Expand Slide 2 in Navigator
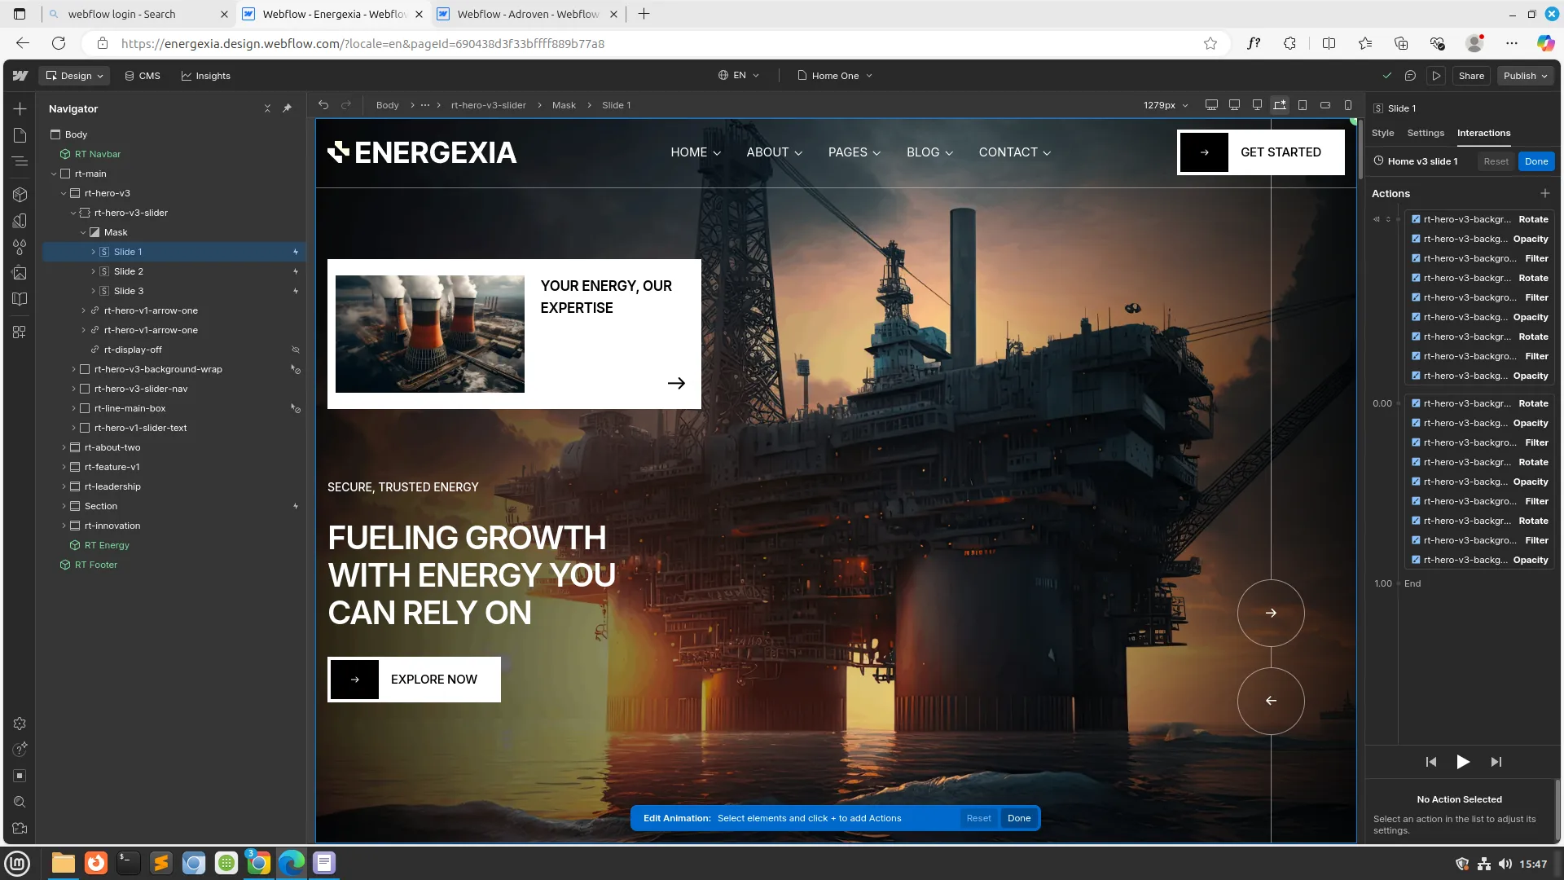Image resolution: width=1564 pixels, height=880 pixels. pos(93,271)
